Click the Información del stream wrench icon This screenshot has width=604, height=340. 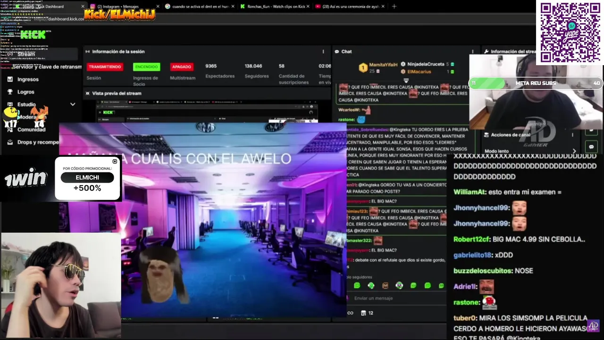click(x=486, y=51)
